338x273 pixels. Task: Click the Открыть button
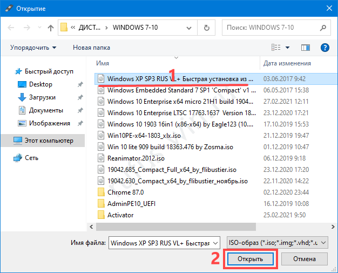point(251,259)
